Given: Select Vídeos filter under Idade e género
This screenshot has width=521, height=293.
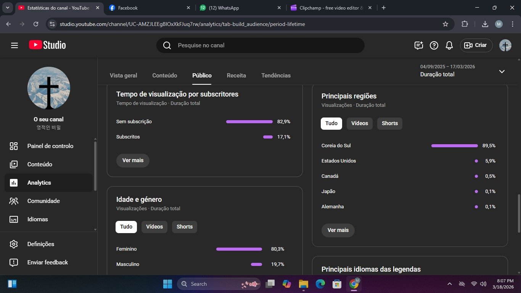Looking at the screenshot, I should pyautogui.click(x=154, y=227).
